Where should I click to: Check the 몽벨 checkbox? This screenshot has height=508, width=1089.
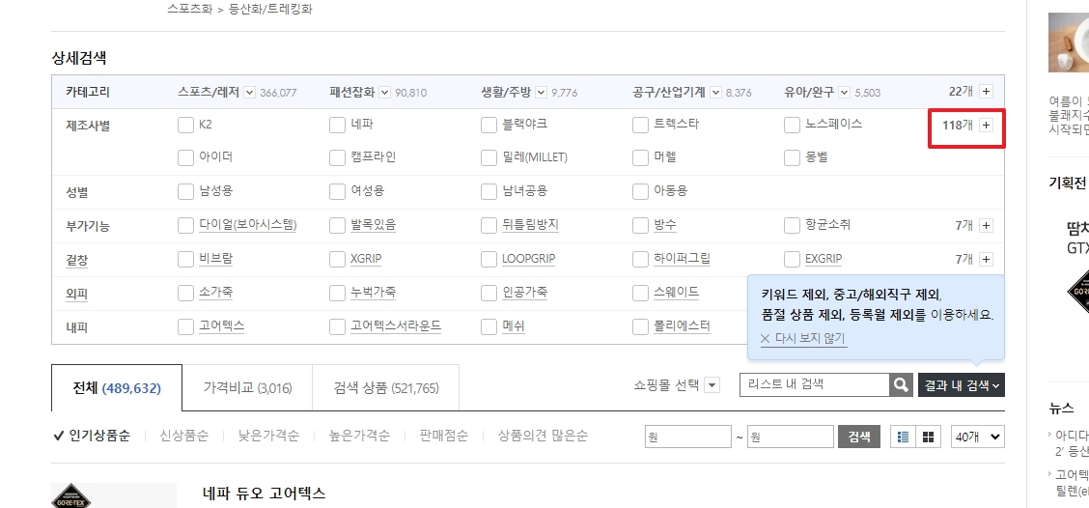[792, 157]
